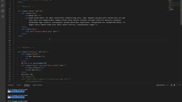Switch to the Output panel tab
The width and height of the screenshot is (182, 102).
[19, 85]
